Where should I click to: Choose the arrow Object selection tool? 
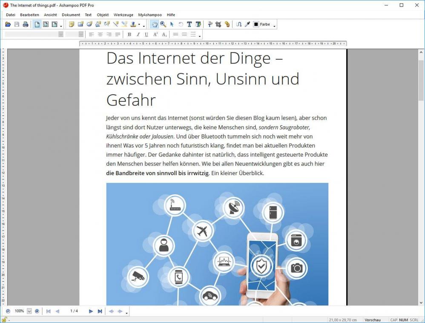[x=172, y=25]
